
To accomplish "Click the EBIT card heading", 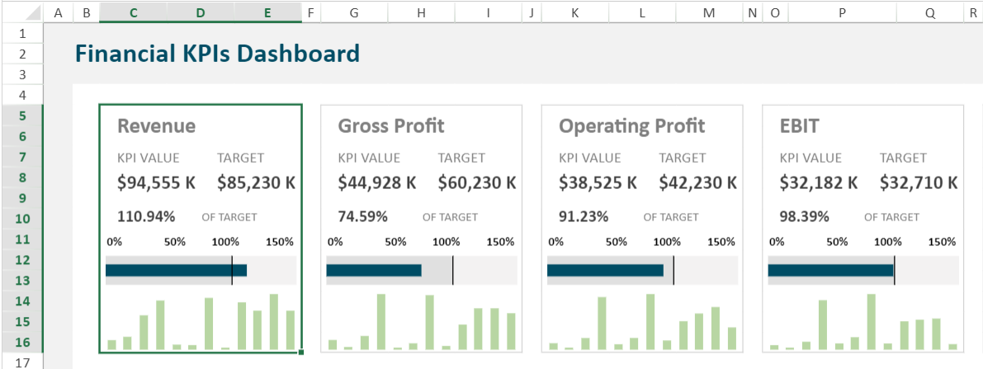I will coord(799,126).
